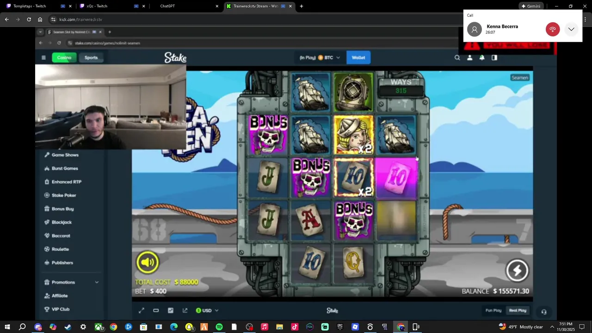Open the Stake hamburger menu

click(x=43, y=58)
